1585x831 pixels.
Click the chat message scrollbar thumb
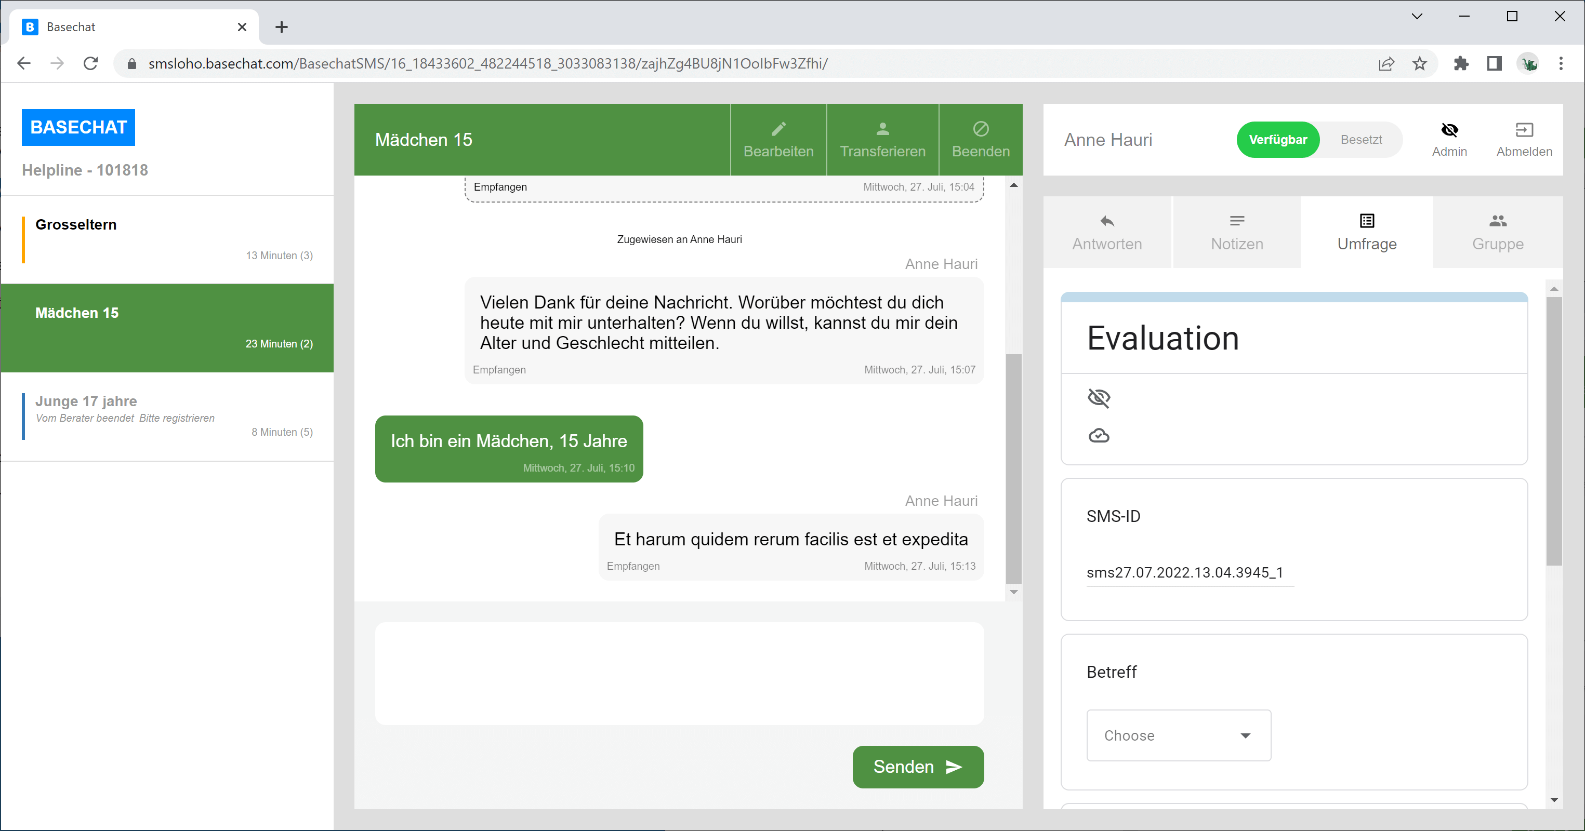(1013, 467)
